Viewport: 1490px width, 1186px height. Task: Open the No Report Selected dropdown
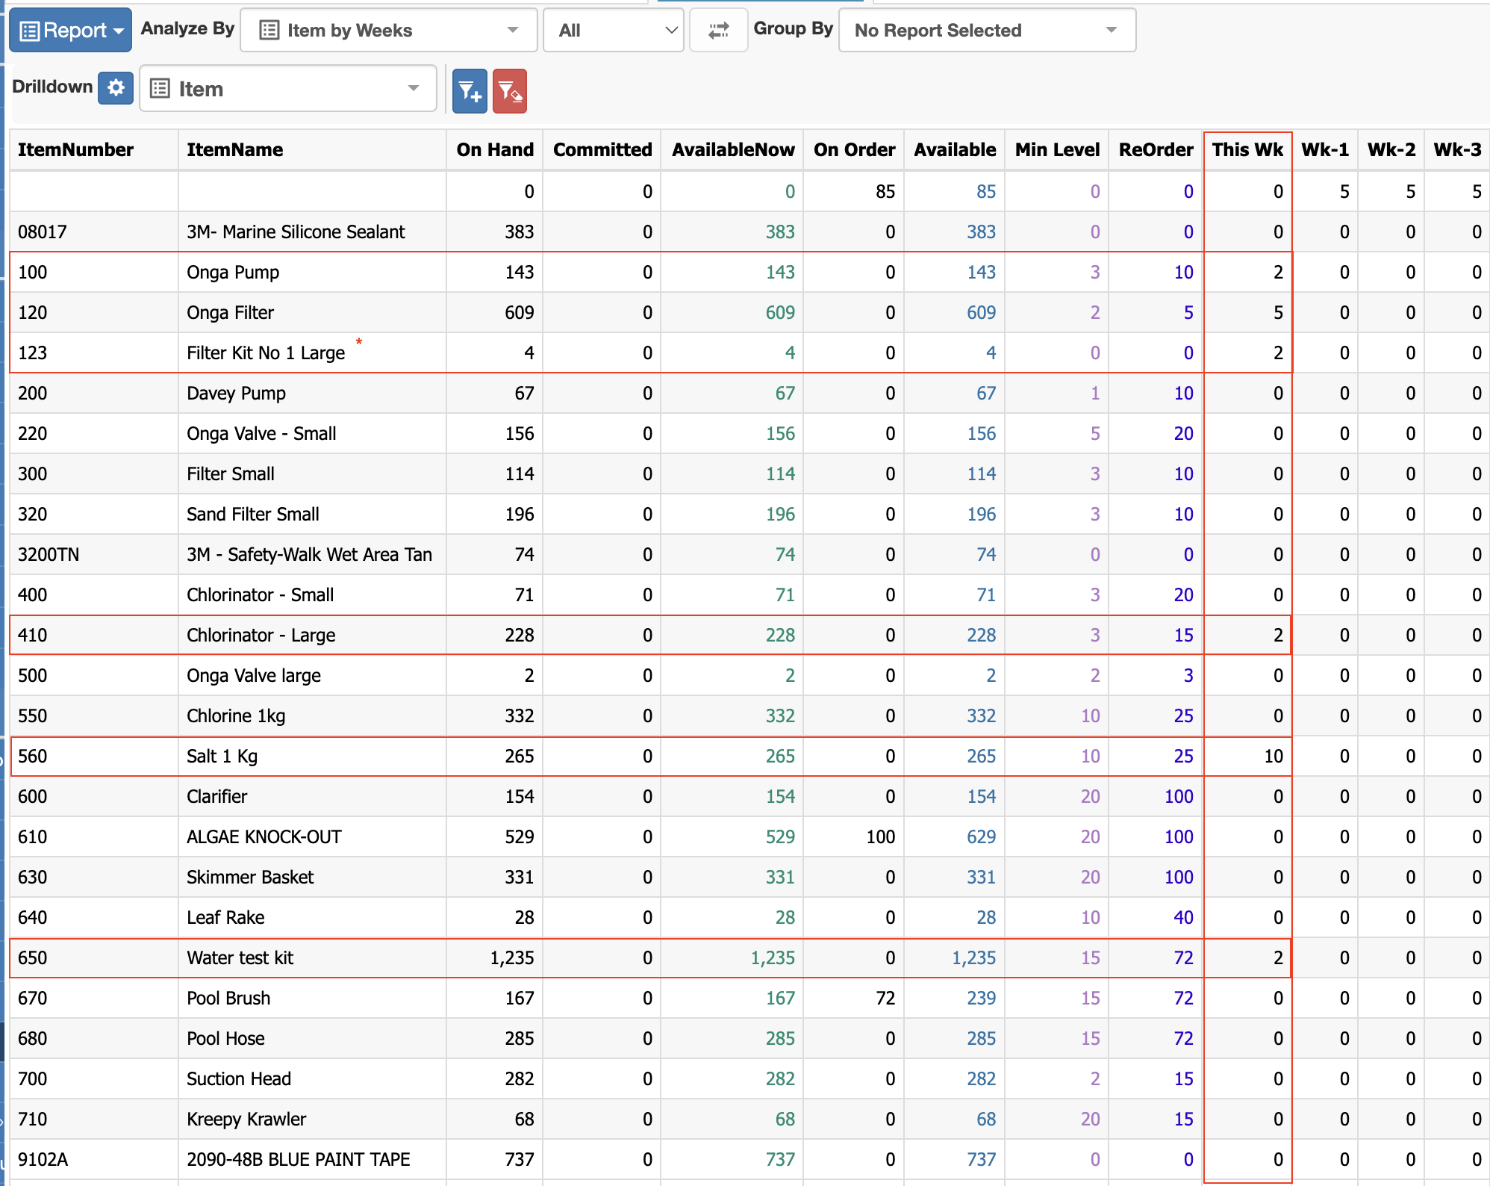click(x=987, y=30)
